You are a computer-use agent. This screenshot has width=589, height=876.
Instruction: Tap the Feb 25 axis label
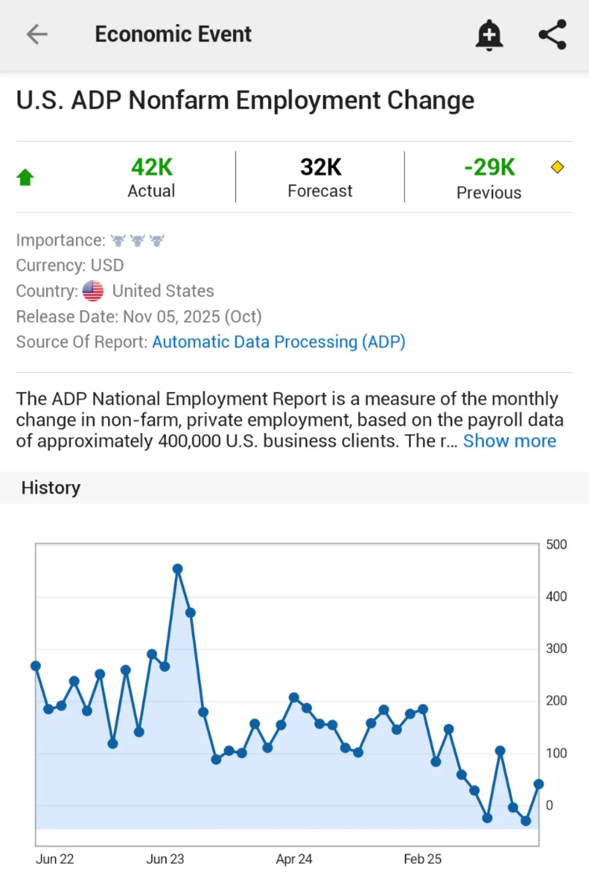(x=422, y=859)
